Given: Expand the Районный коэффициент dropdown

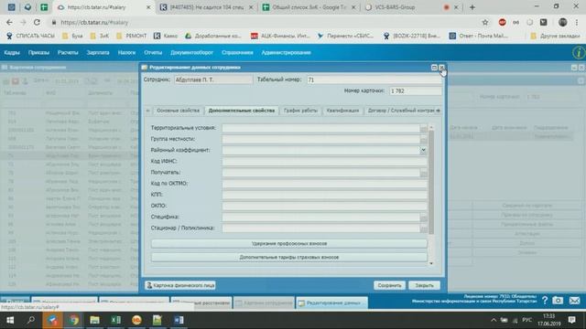Looking at the screenshot, I should click(x=423, y=150).
